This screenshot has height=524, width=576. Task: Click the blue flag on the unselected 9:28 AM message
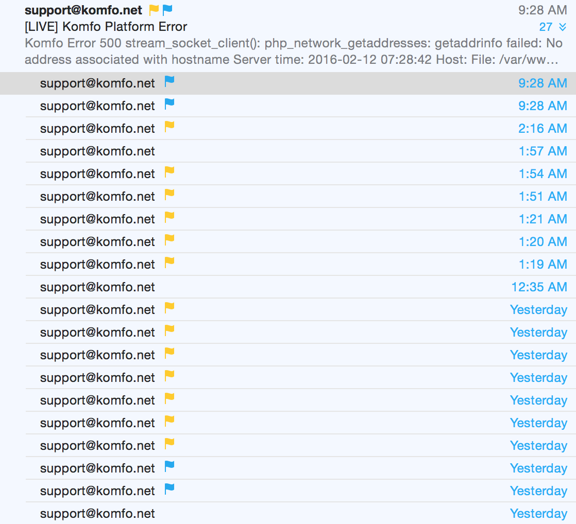click(170, 104)
